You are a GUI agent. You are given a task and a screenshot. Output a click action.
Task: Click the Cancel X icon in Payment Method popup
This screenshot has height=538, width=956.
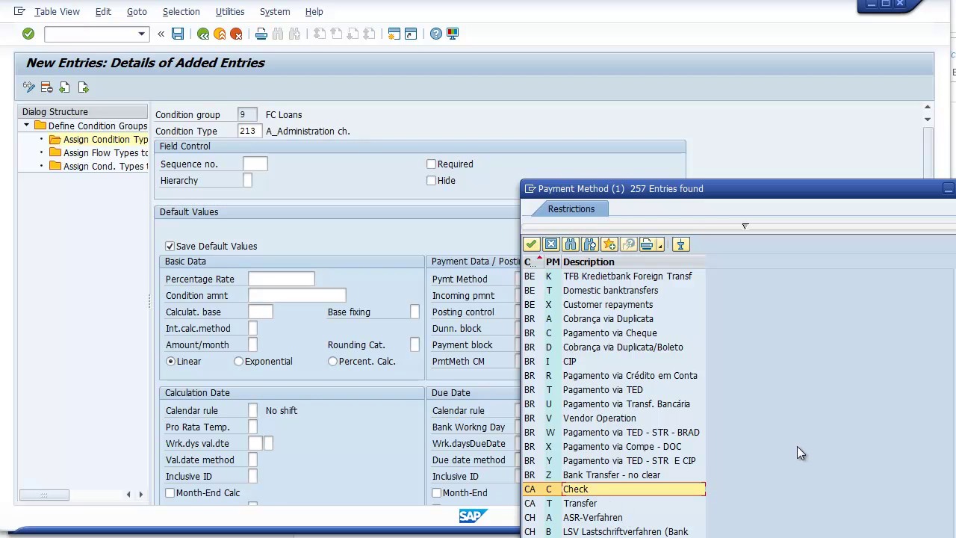(551, 244)
